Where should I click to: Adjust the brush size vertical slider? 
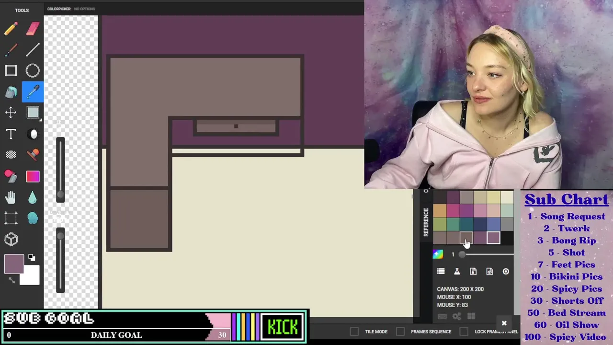point(60,170)
